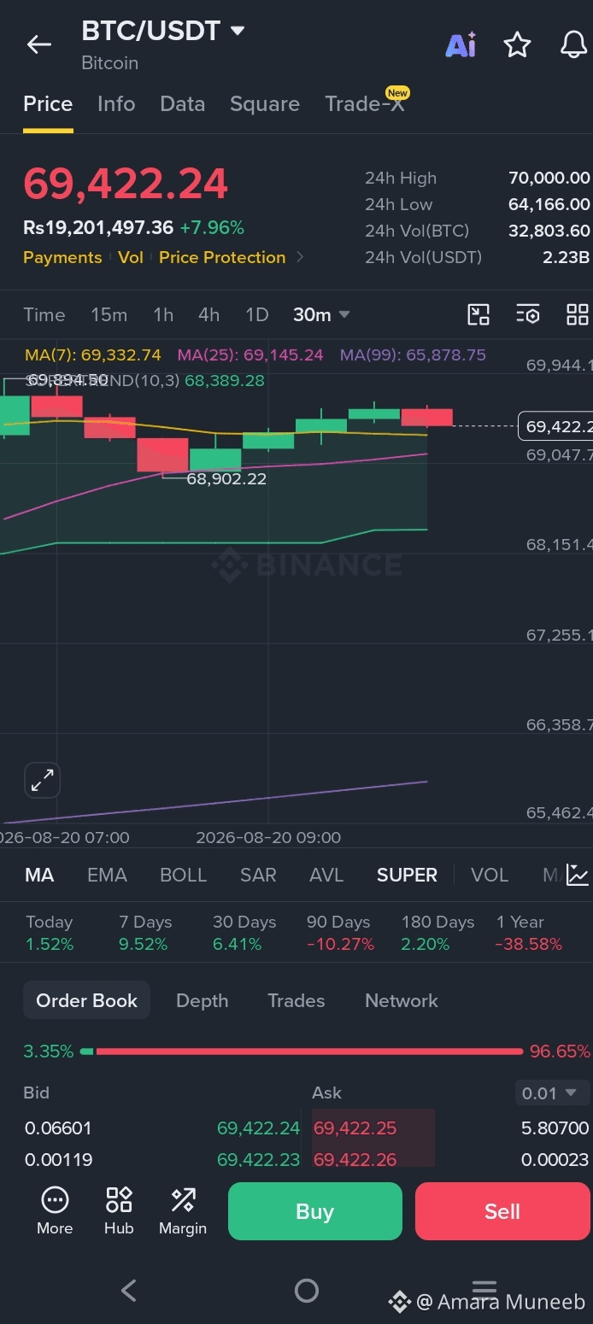This screenshot has height=1324, width=593.
Task: Select the 1h chart interval
Action: click(x=163, y=314)
